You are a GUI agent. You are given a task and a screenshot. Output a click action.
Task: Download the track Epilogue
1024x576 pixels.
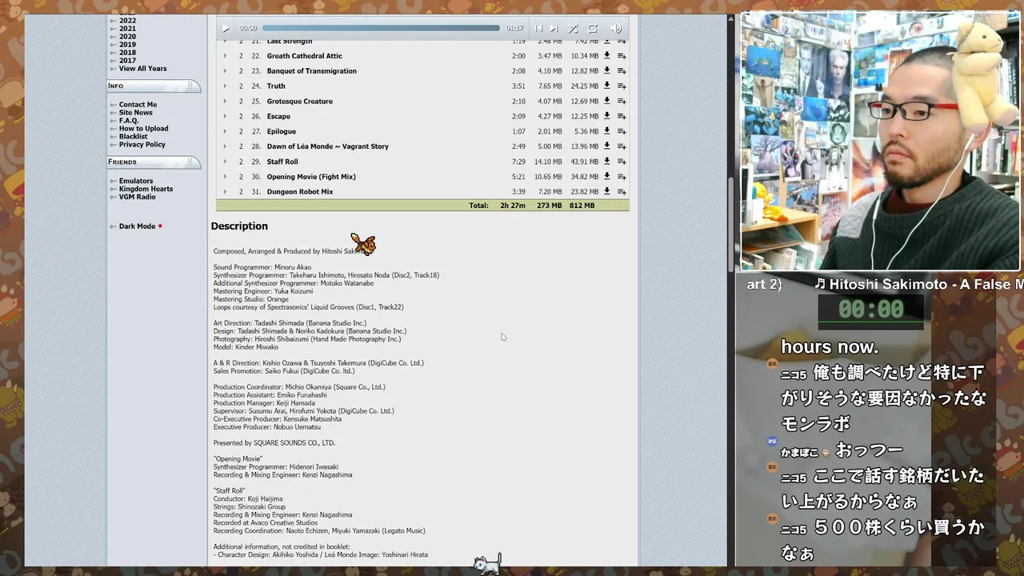point(607,131)
